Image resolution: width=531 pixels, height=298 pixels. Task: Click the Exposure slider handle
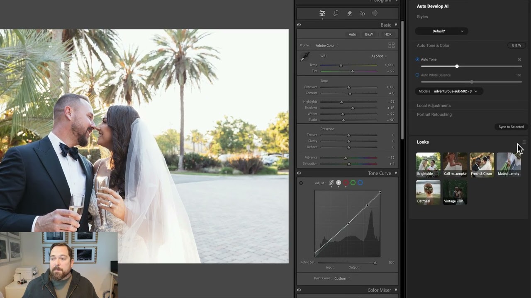[x=348, y=87]
